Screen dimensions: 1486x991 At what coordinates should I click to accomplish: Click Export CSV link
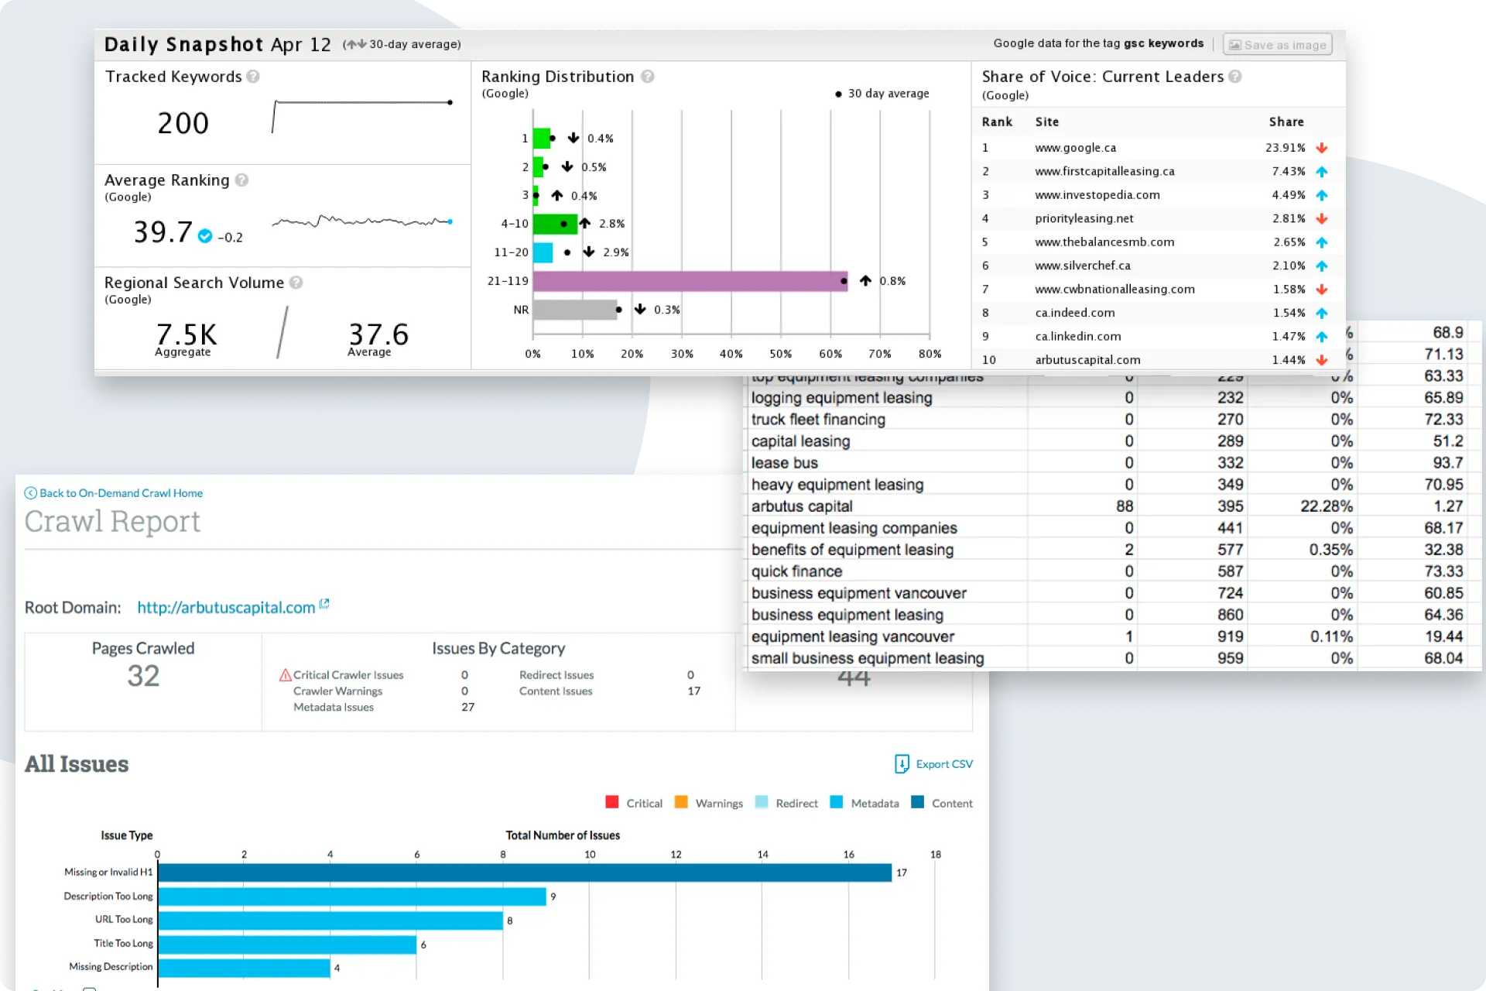[x=944, y=764]
